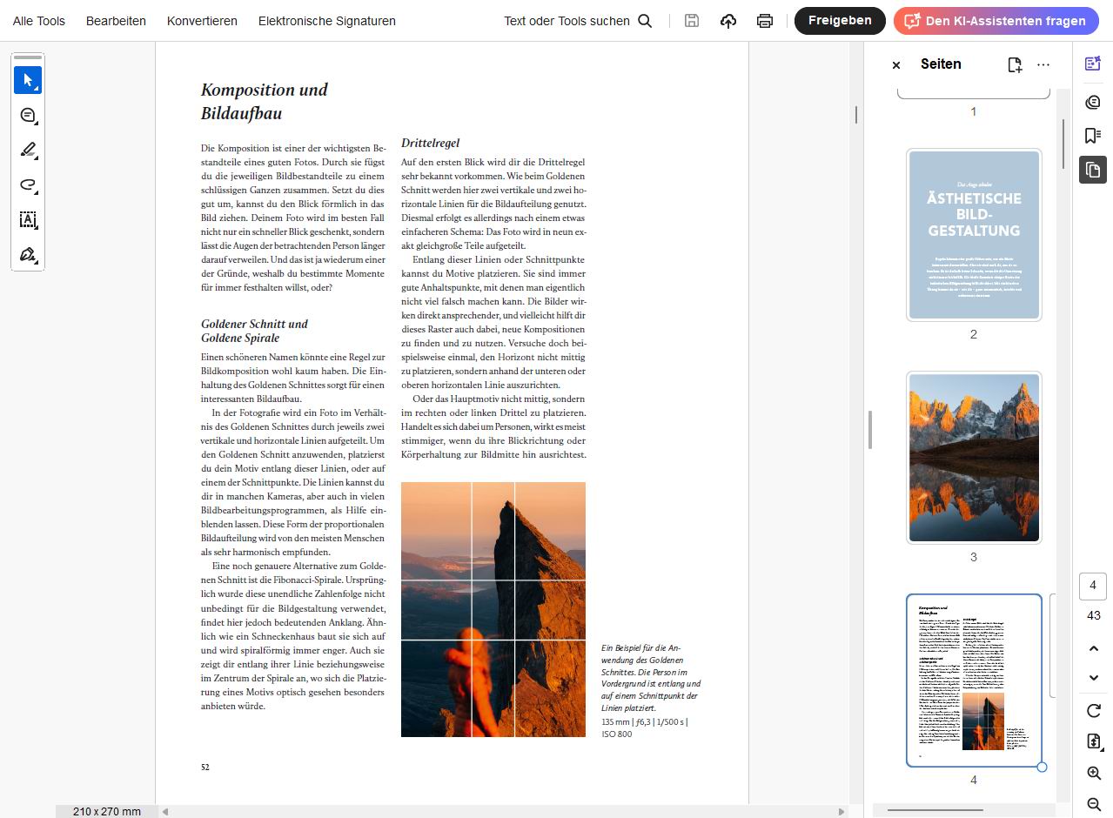Open the AI assistant sidebar icon

pos(1093,64)
